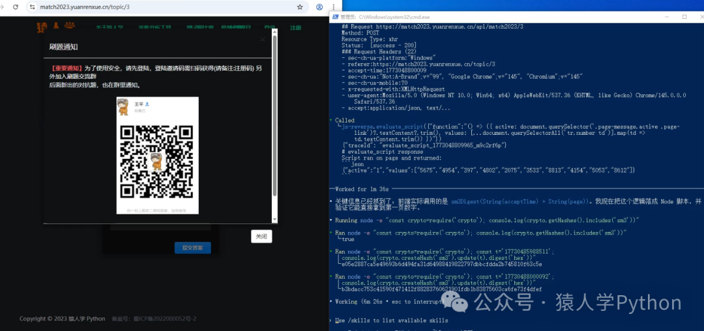The width and height of the screenshot is (704, 331).
Task: Reload the browser page
Action: (15, 7)
